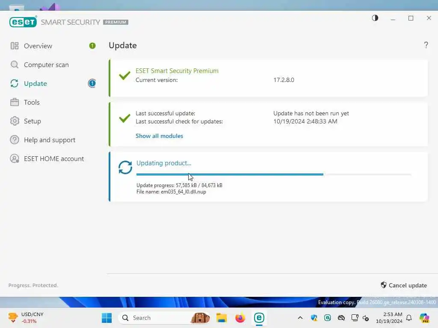Open the notifications bell icon
Viewport: 438px width, 328px height.
coord(409,318)
